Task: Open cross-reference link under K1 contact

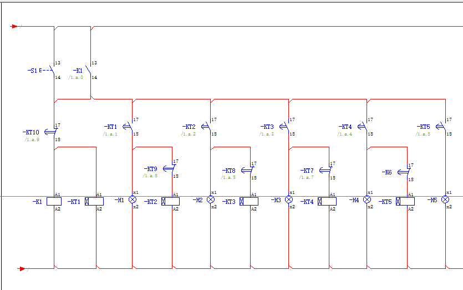Action: (x=75, y=78)
